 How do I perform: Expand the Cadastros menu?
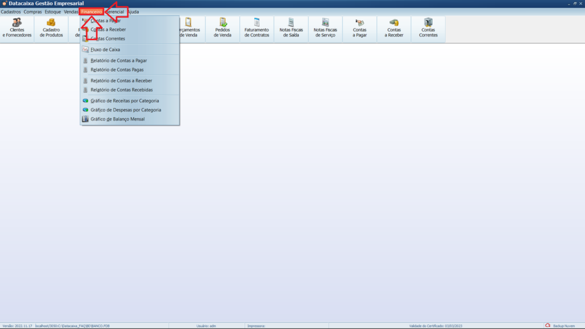pos(11,11)
